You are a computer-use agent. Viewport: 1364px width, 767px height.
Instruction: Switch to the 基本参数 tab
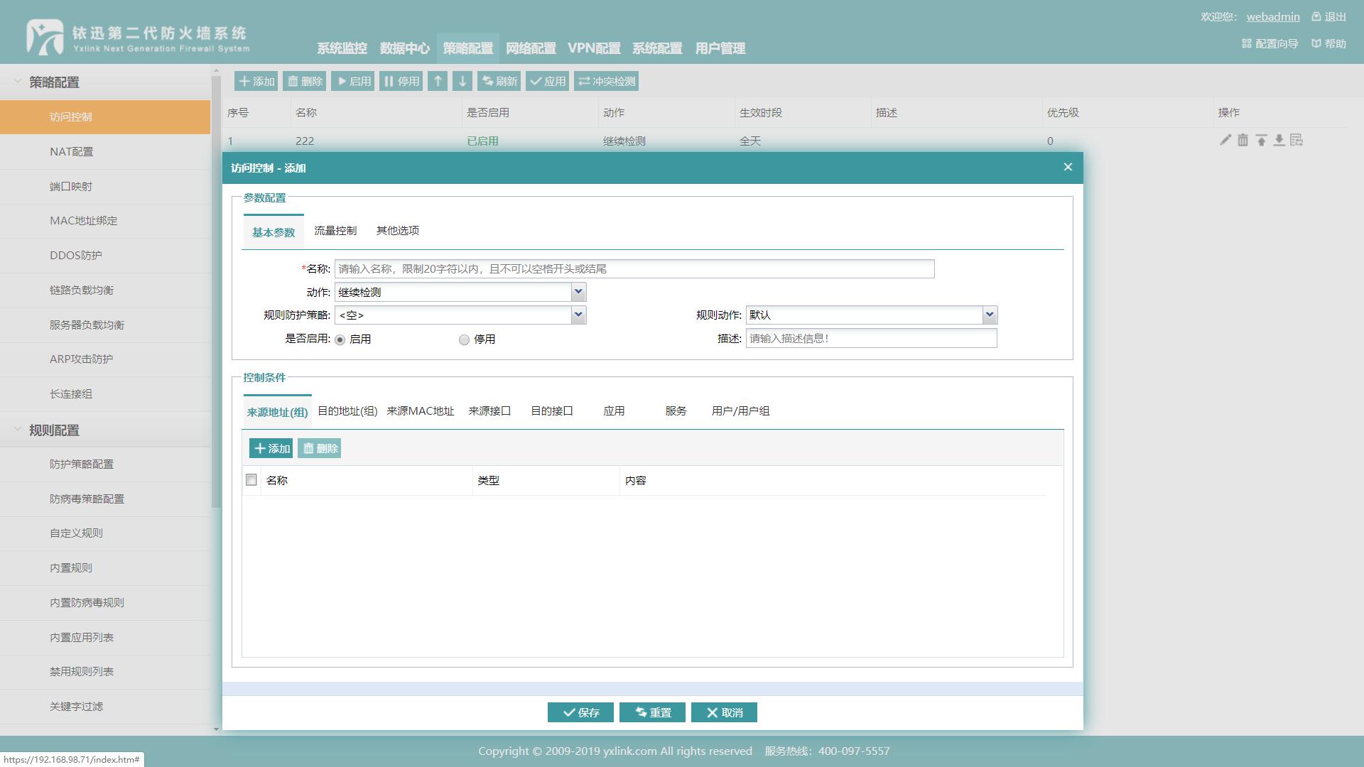274,232
